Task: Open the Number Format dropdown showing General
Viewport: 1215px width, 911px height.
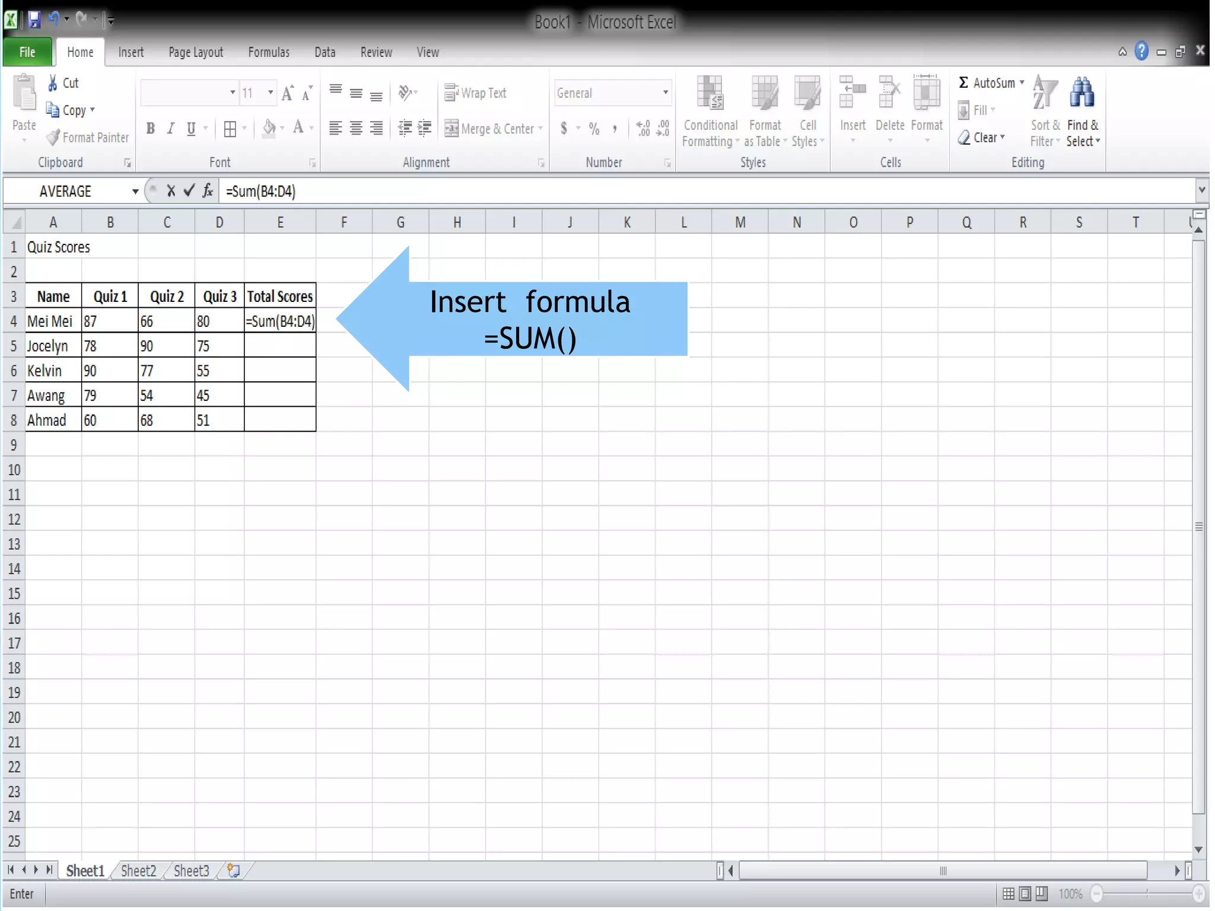Action: click(x=665, y=93)
